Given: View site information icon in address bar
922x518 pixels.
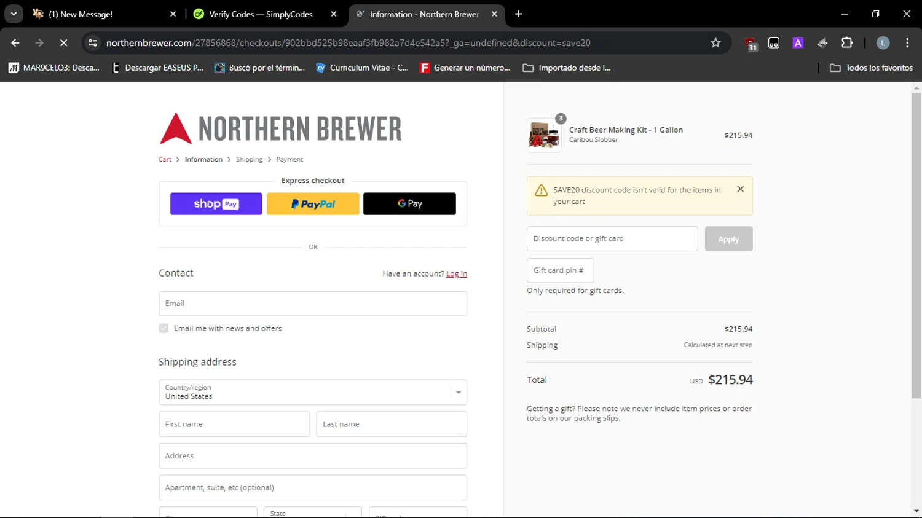Looking at the screenshot, I should click(x=92, y=43).
